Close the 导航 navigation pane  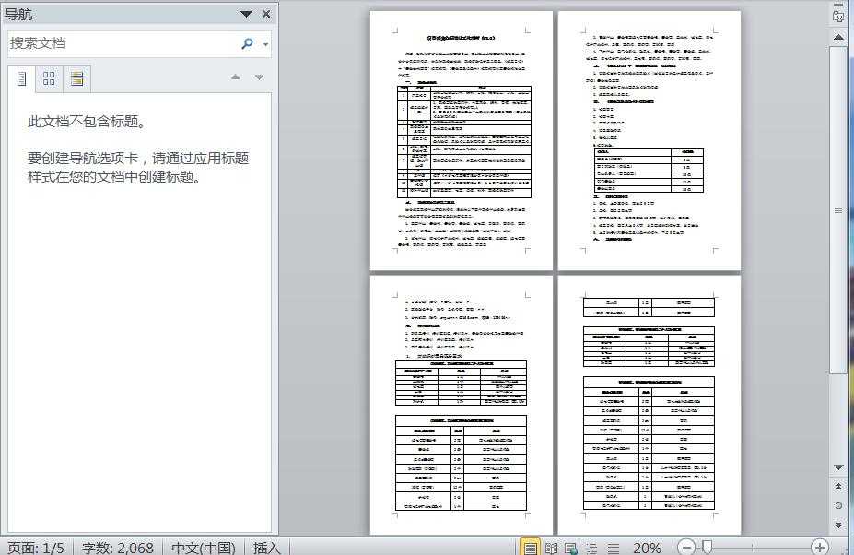[266, 14]
